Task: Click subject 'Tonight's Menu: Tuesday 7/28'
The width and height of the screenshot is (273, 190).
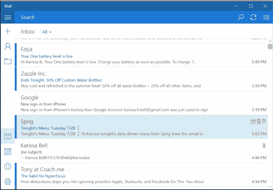Action: point(48,128)
